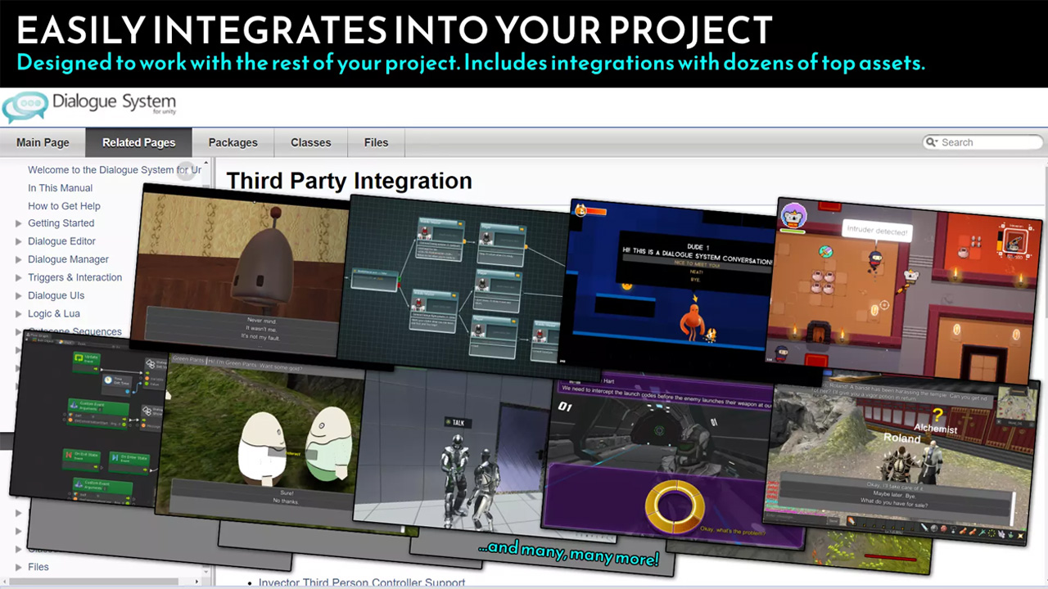Select In This Manual in sidebar

pos(60,188)
